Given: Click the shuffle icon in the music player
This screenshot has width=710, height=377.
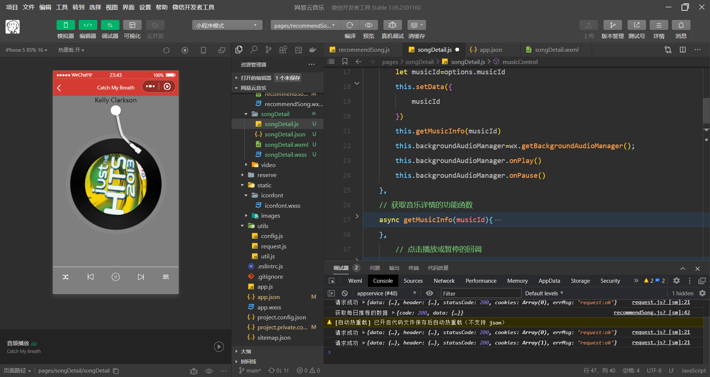Looking at the screenshot, I should [x=65, y=277].
